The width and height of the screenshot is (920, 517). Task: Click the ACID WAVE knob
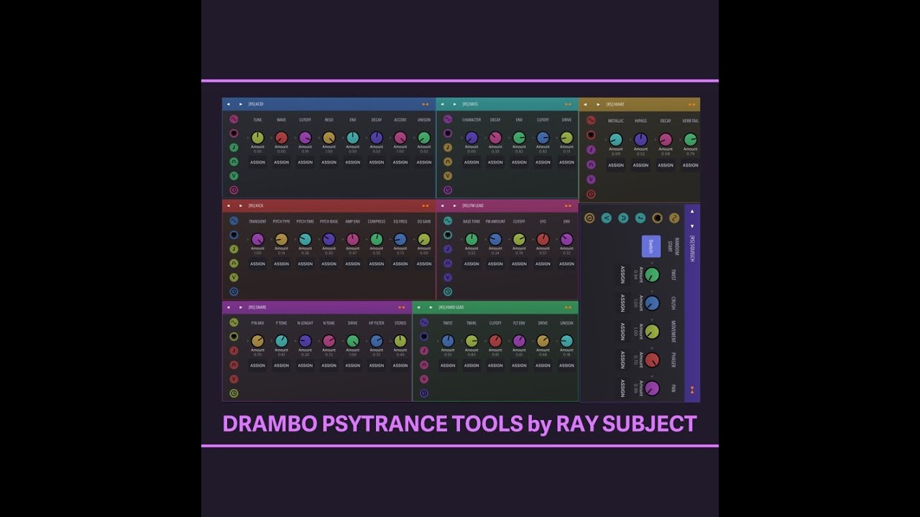coord(281,138)
